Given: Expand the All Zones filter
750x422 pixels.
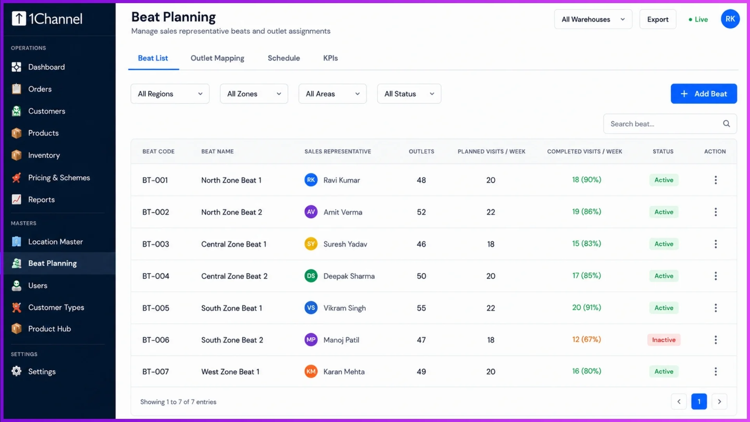Looking at the screenshot, I should click(x=254, y=94).
